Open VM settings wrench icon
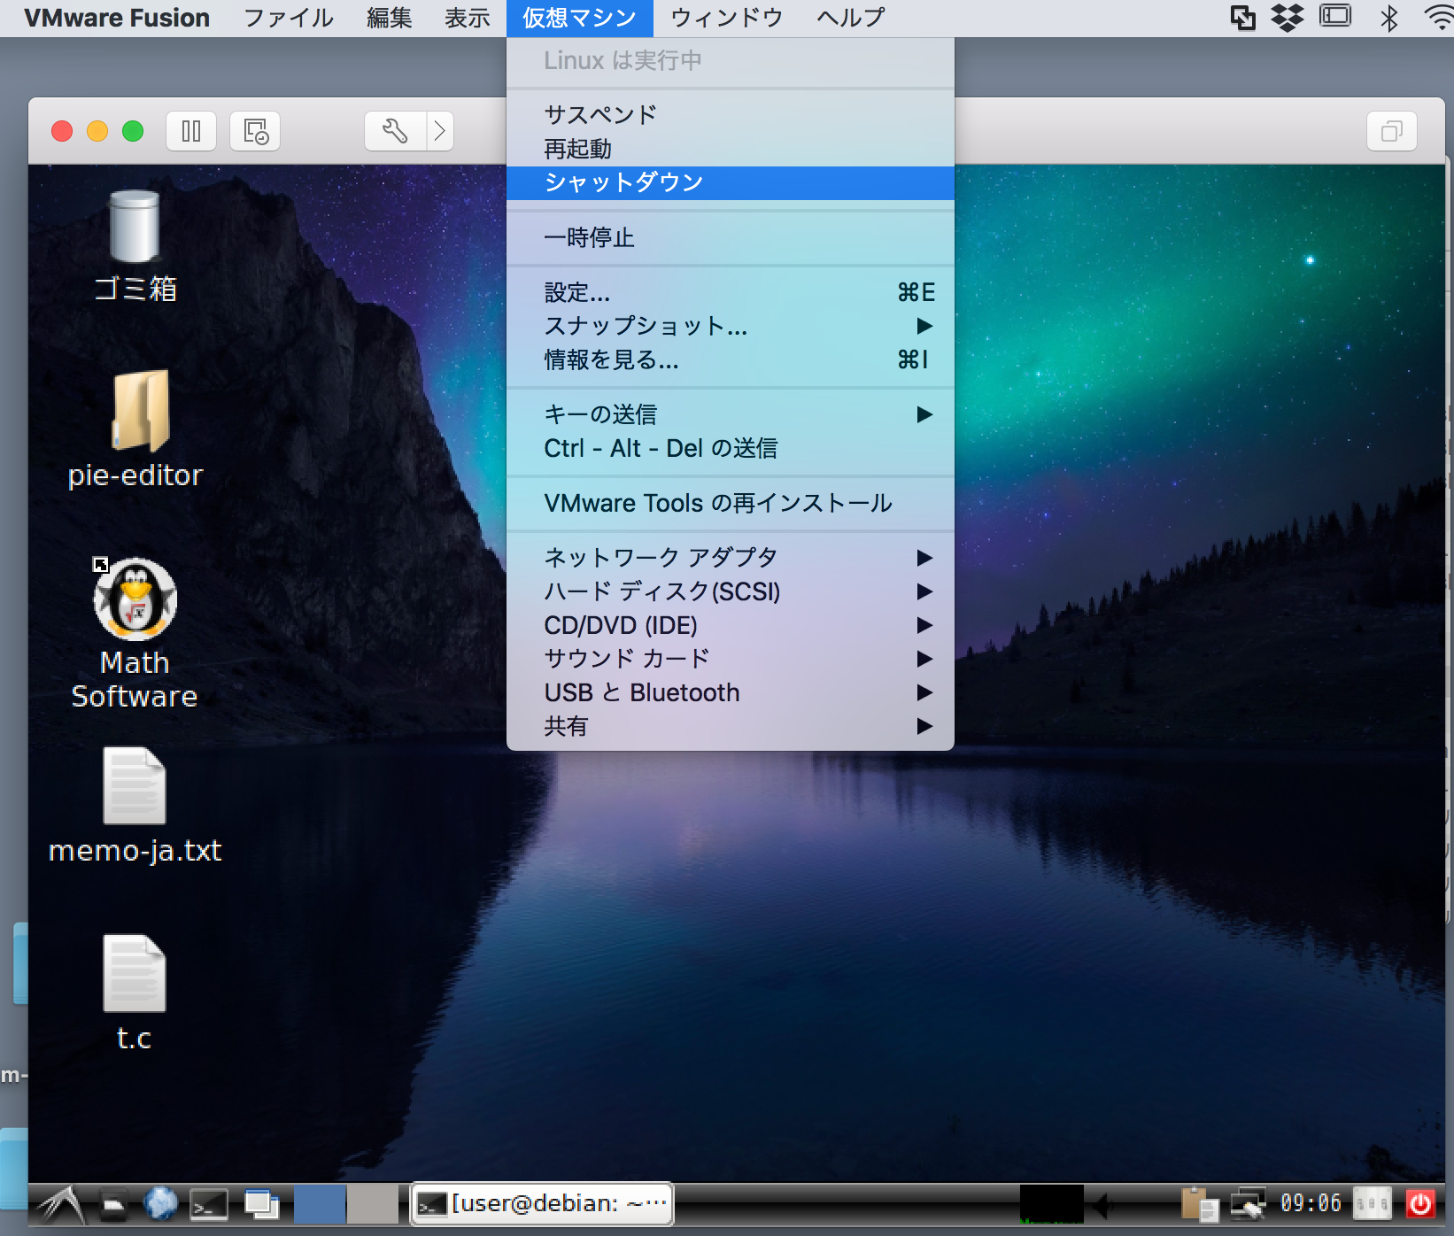The height and width of the screenshot is (1236, 1454). click(x=395, y=132)
